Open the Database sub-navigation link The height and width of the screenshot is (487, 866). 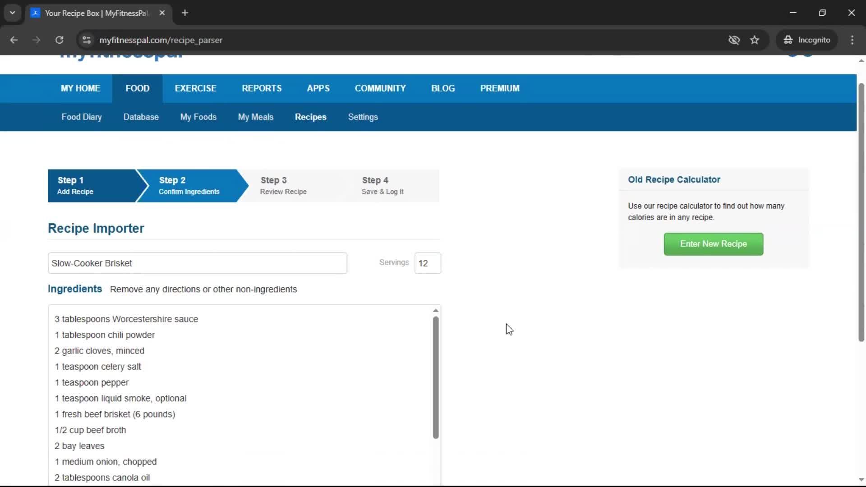(x=141, y=117)
